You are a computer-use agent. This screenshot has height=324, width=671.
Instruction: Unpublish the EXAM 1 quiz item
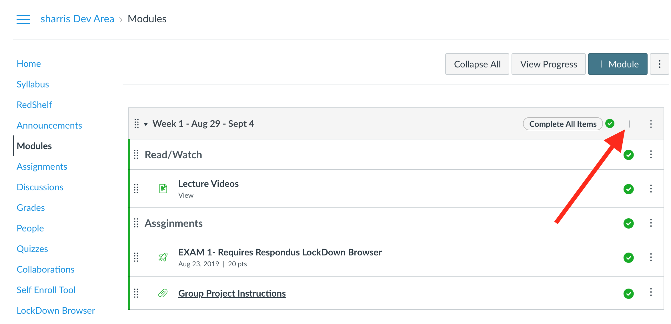[x=628, y=257]
